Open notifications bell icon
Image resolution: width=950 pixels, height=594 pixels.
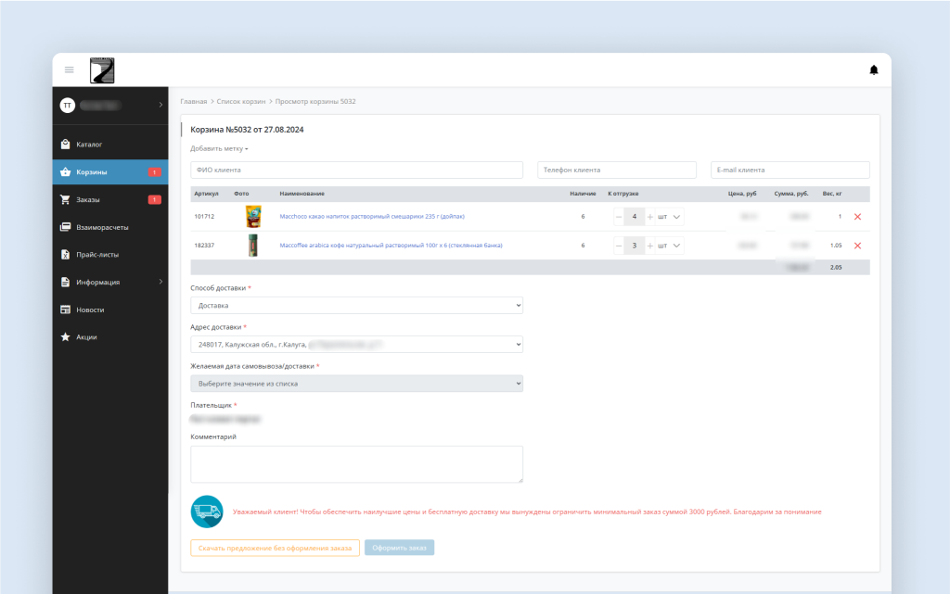click(874, 70)
